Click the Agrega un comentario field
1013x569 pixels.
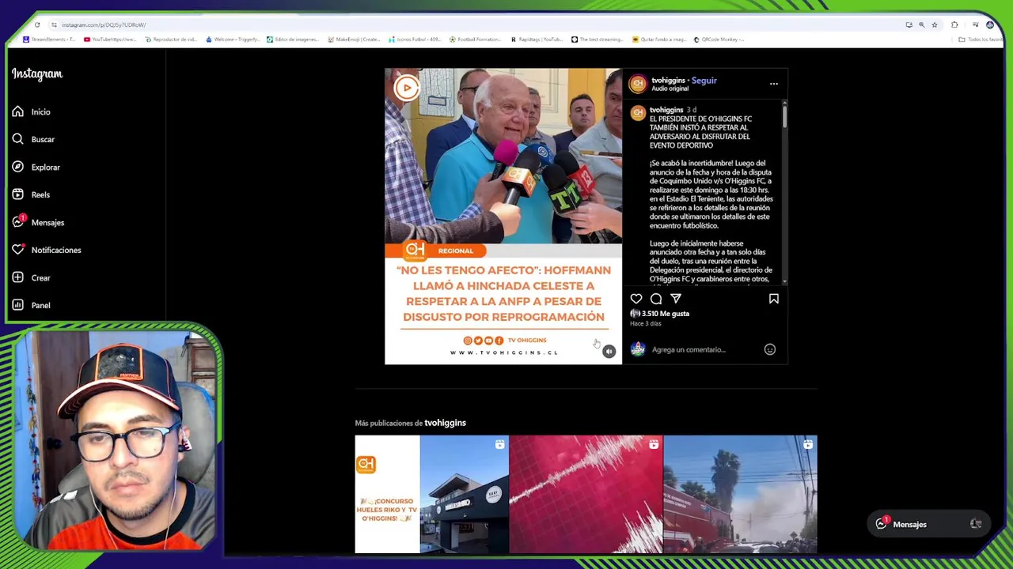point(704,349)
